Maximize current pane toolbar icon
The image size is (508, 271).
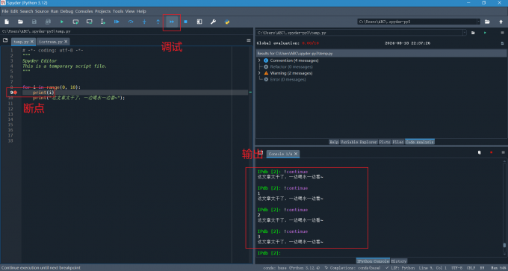[199, 22]
